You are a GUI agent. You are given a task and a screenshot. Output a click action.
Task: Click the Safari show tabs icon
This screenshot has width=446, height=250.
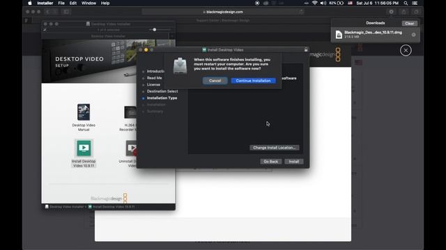[416, 12]
